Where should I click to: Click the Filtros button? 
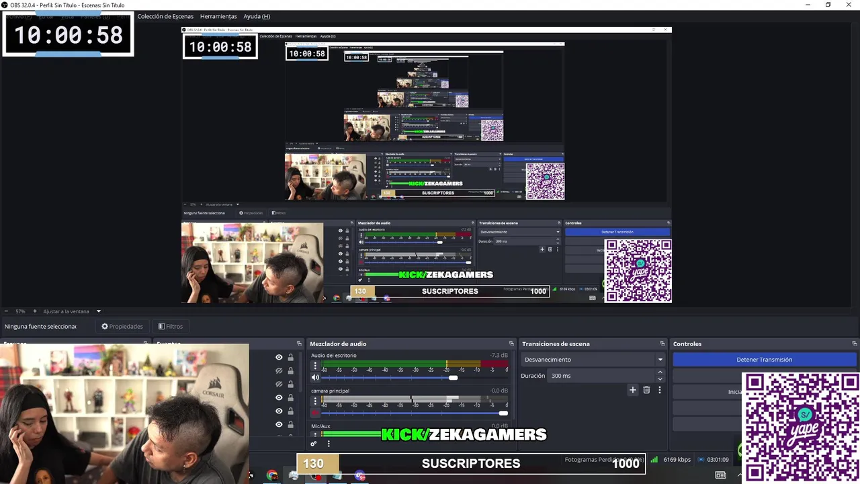(x=171, y=327)
